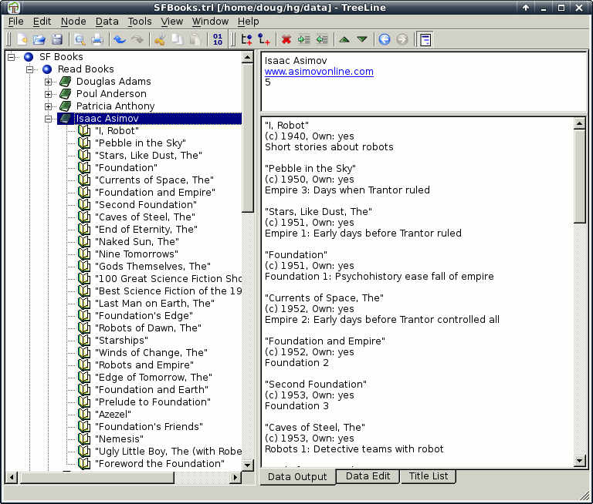Open the Edit menu
The height and width of the screenshot is (504, 593).
pyautogui.click(x=42, y=22)
